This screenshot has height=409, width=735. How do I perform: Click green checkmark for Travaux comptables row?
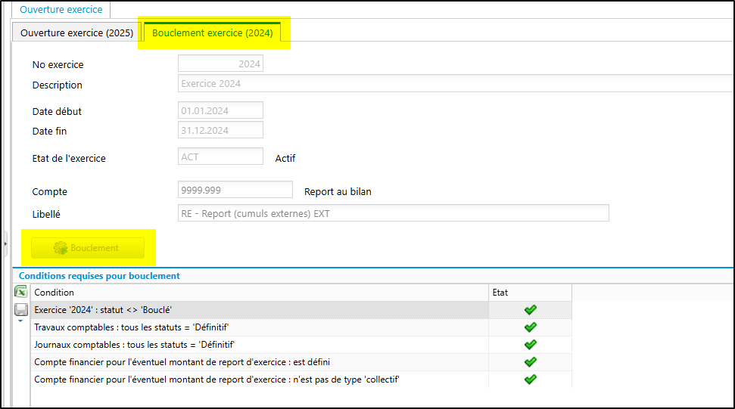(x=530, y=327)
